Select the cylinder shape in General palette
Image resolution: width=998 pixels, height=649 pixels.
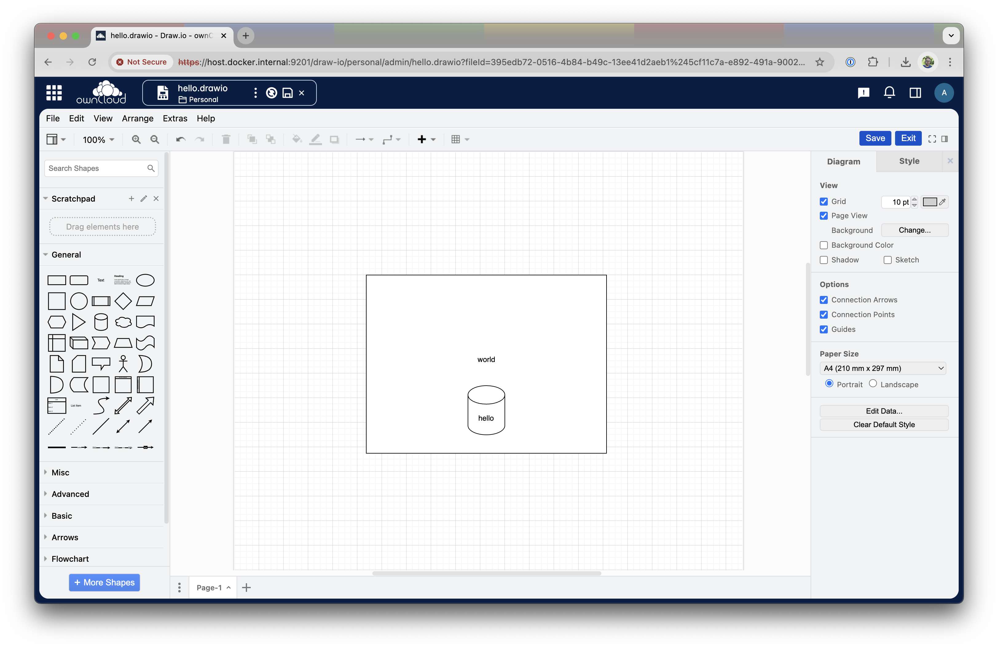point(101,322)
